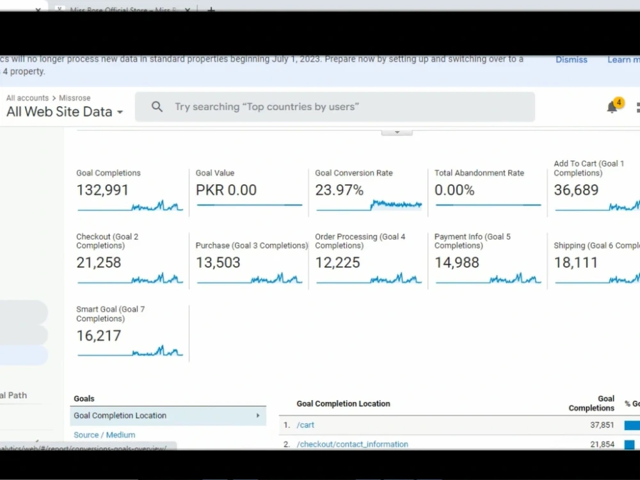Focus the Try searching input field
The height and width of the screenshot is (480, 640).
click(335, 107)
